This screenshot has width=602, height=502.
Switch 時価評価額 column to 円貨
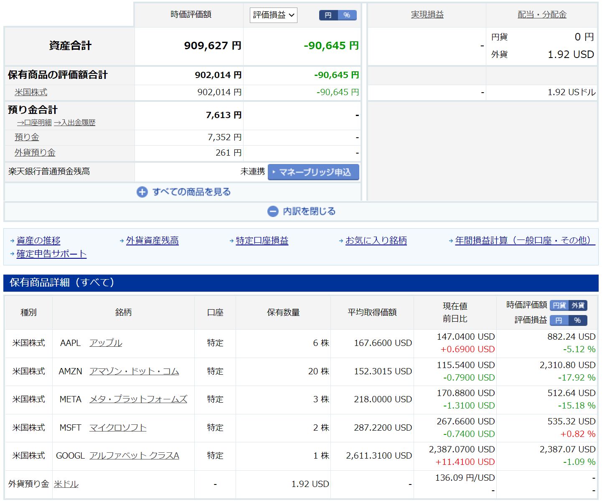click(559, 305)
